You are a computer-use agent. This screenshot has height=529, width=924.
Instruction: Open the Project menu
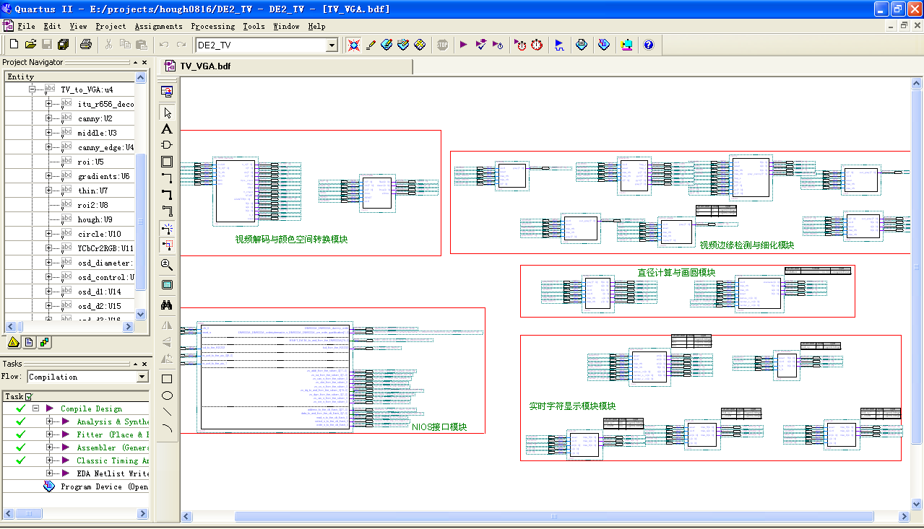click(111, 27)
